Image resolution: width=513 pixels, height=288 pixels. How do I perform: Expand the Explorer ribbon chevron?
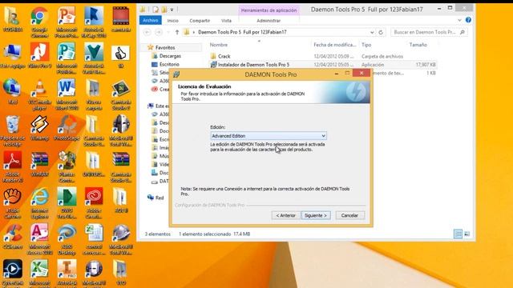click(x=459, y=20)
